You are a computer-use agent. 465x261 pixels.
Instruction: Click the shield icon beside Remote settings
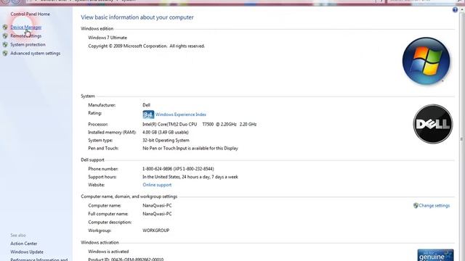tap(5, 36)
